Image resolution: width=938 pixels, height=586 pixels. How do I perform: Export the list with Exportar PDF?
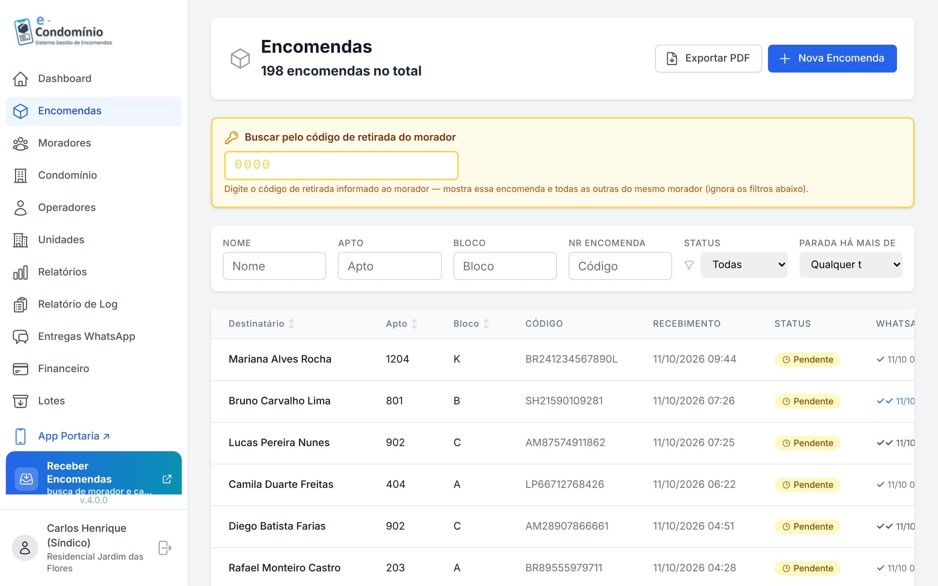pos(708,59)
